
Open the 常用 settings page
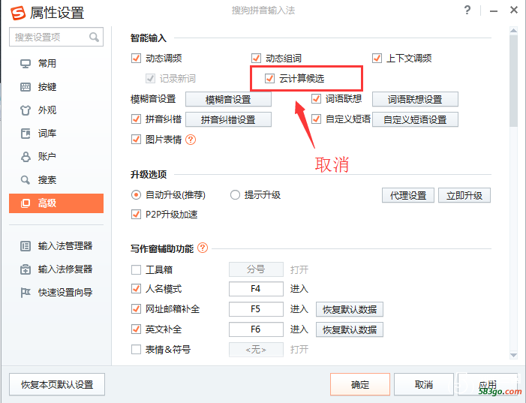tap(56, 64)
